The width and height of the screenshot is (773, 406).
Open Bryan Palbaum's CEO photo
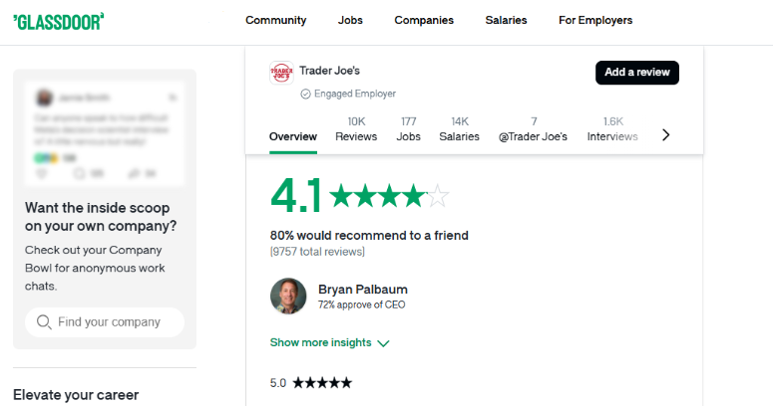[288, 296]
